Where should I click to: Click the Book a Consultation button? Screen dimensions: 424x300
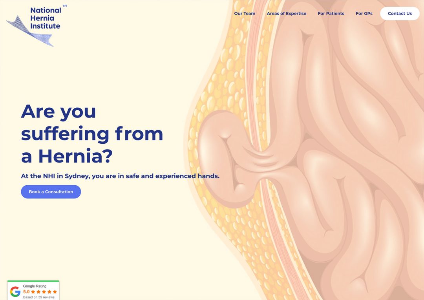pyautogui.click(x=51, y=192)
